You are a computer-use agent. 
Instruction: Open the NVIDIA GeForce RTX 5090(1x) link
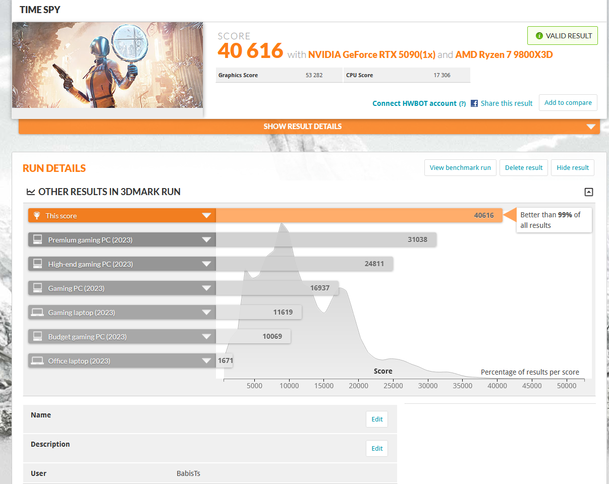(x=372, y=55)
